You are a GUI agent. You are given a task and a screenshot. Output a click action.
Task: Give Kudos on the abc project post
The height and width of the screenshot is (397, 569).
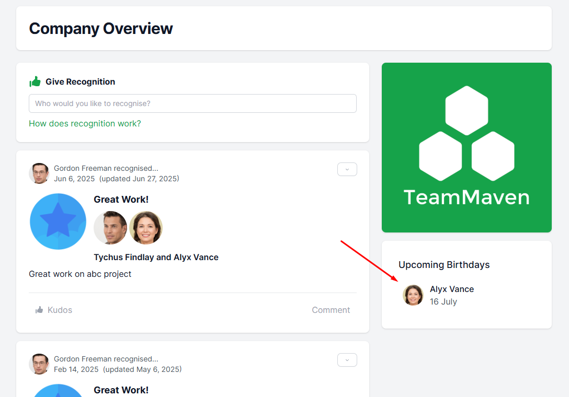54,310
